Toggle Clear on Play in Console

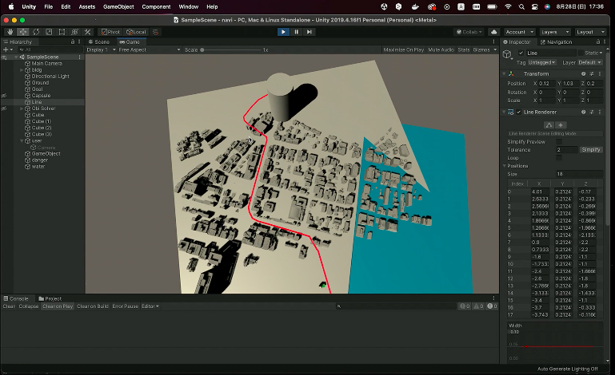coord(57,306)
